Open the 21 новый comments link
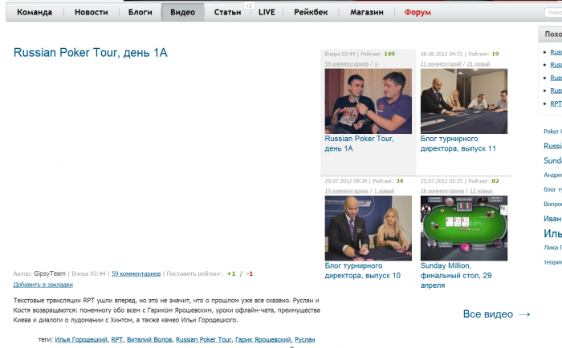Screen dimensions: 562x348 [x=479, y=63]
